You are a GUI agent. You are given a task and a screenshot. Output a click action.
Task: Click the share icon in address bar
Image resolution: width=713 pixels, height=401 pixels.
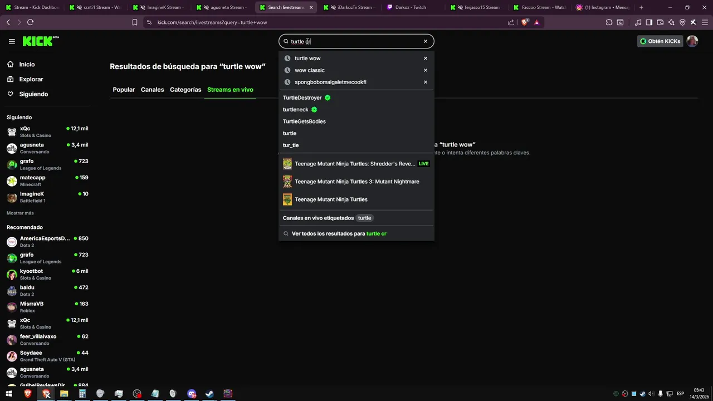[511, 22]
